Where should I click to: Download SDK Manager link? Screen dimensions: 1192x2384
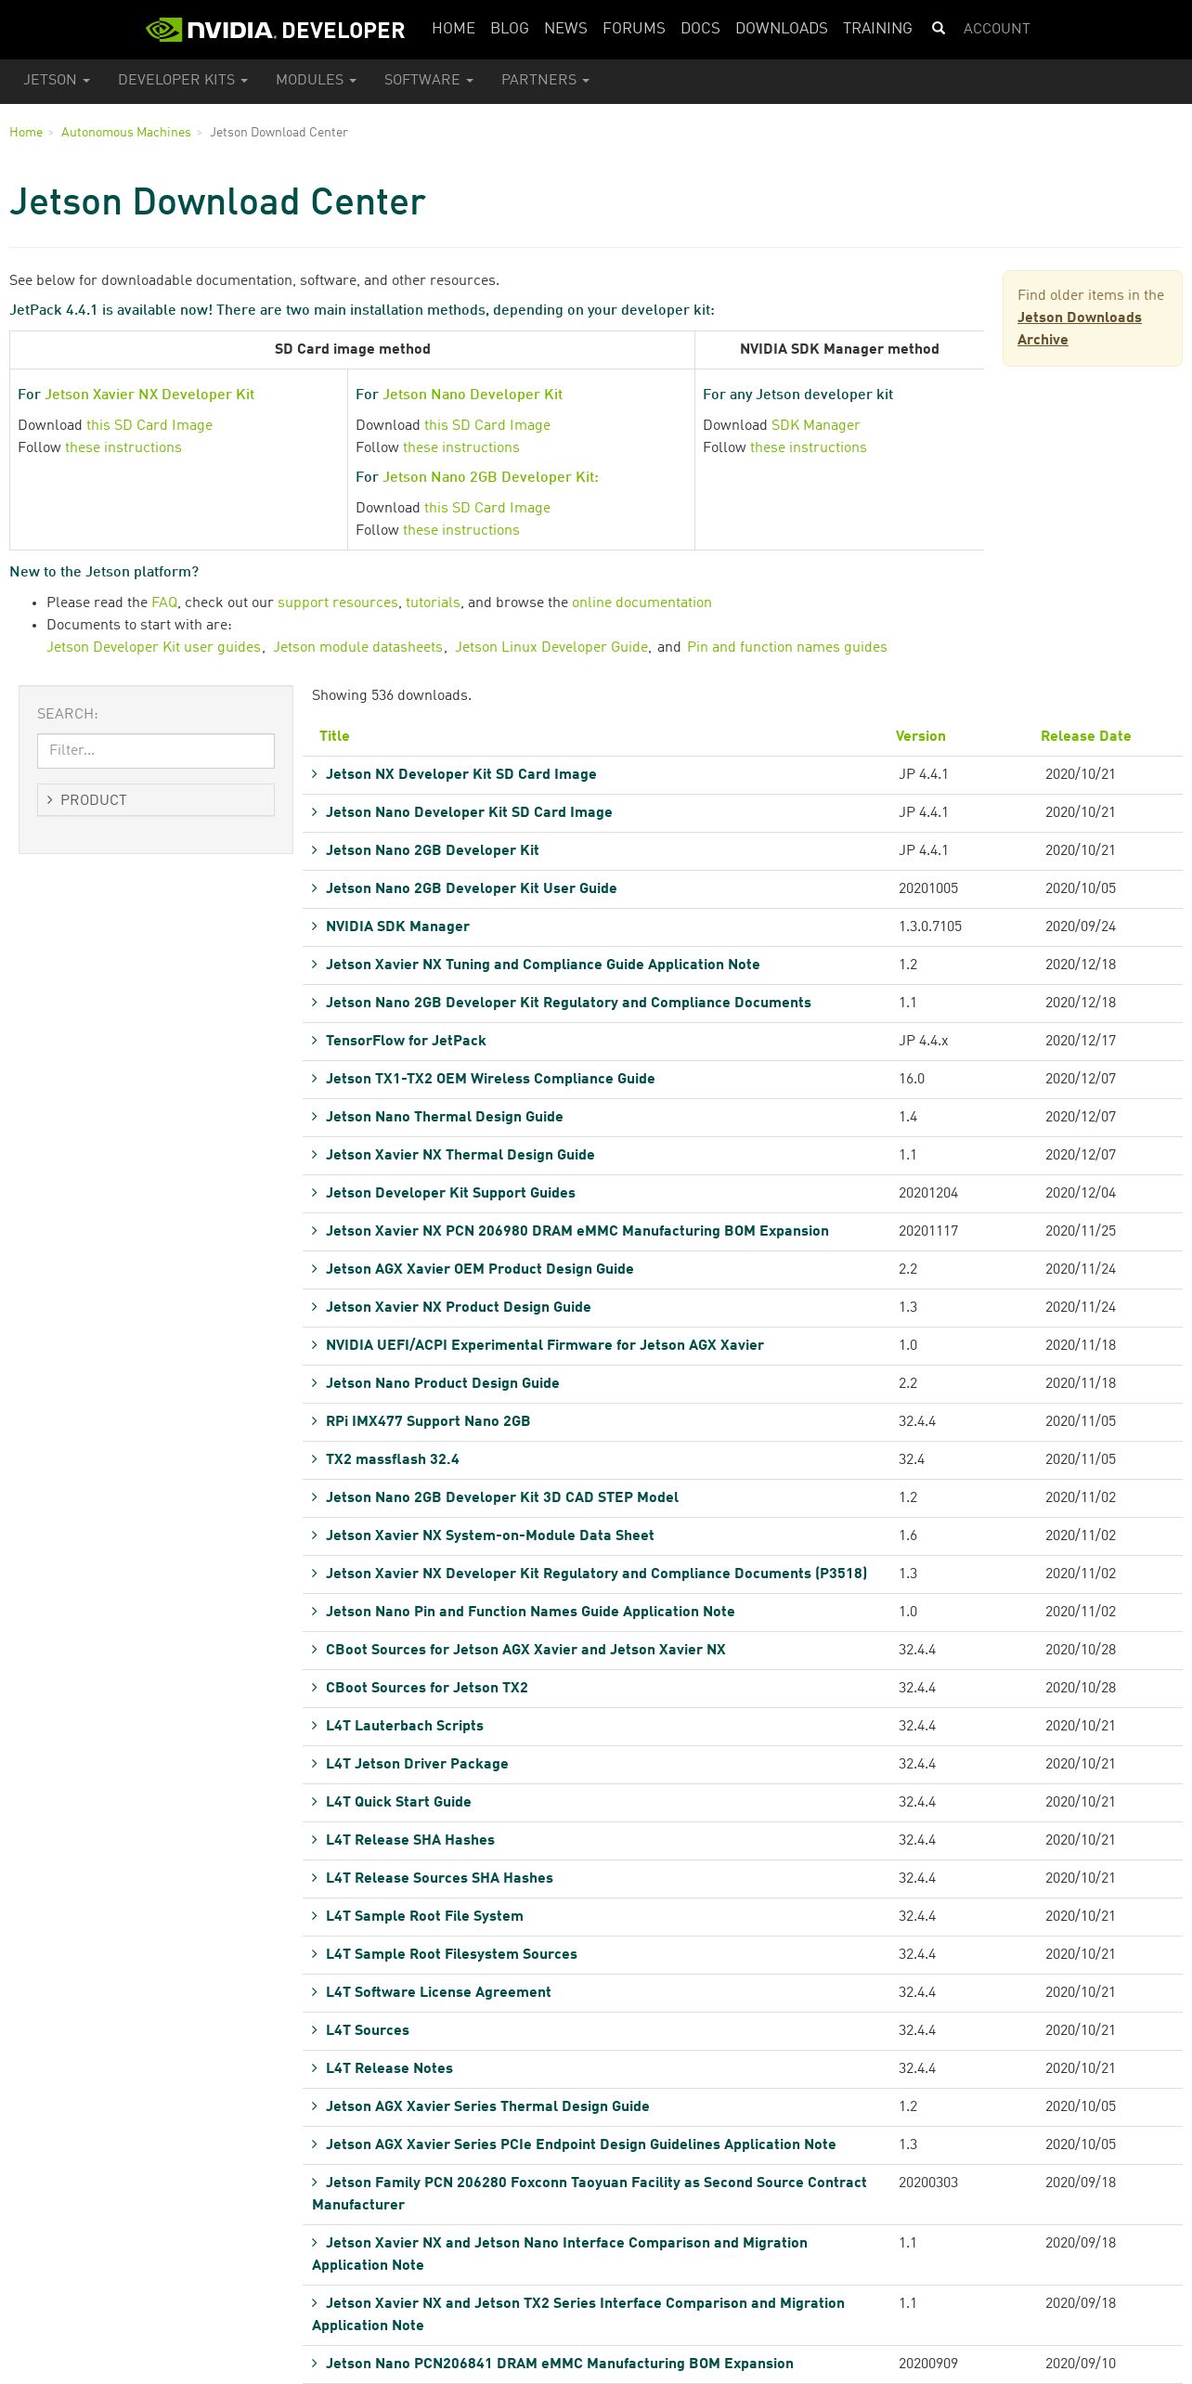pyautogui.click(x=815, y=425)
